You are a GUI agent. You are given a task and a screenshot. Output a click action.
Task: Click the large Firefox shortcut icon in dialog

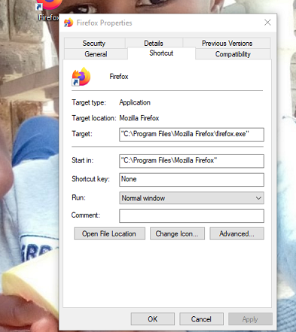[81, 77]
